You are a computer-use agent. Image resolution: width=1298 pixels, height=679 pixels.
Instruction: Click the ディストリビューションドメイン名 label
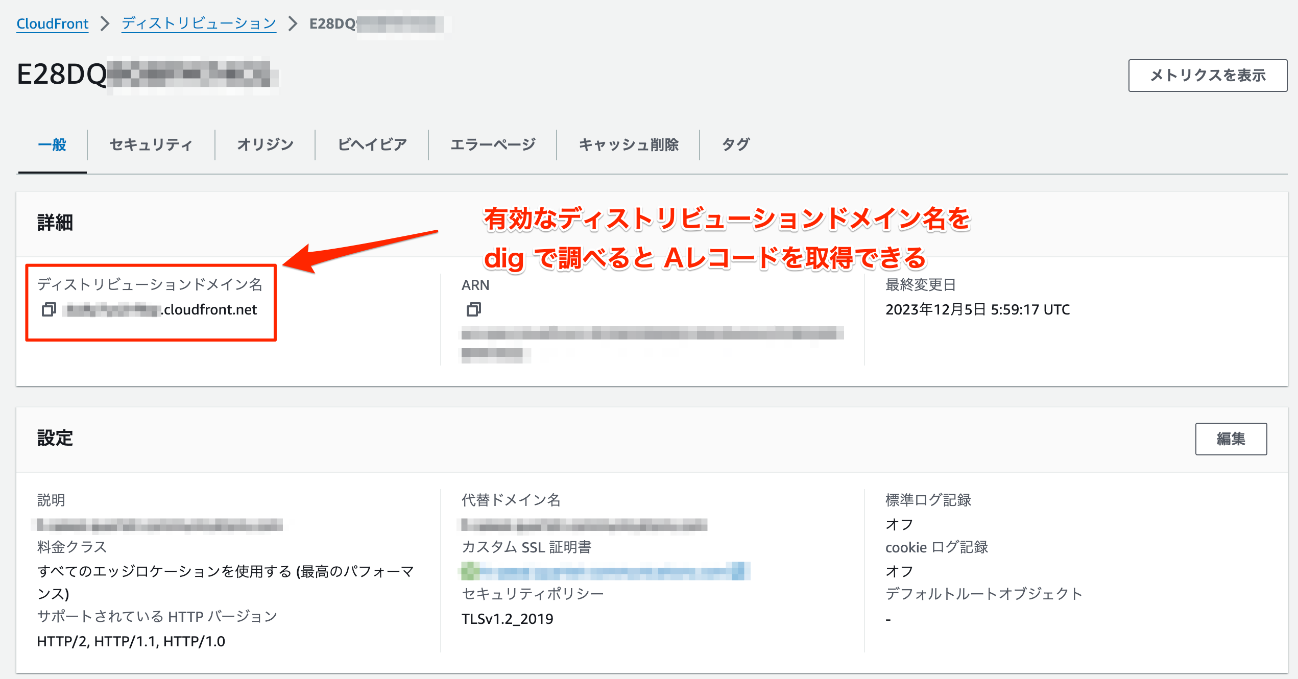pos(150,284)
